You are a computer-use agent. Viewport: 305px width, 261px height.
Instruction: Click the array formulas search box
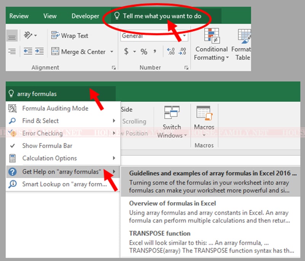[61, 94]
